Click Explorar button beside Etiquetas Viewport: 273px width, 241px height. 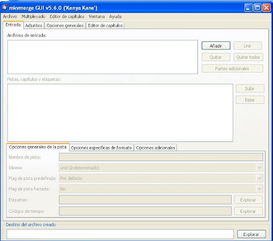[248, 200]
